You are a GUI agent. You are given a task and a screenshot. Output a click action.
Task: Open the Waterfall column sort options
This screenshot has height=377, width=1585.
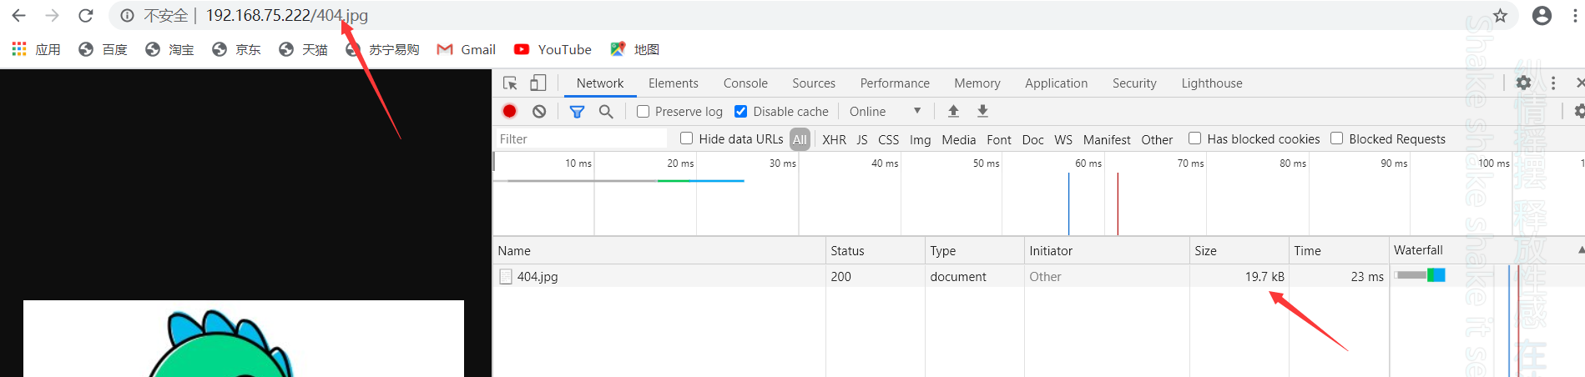pos(1487,250)
